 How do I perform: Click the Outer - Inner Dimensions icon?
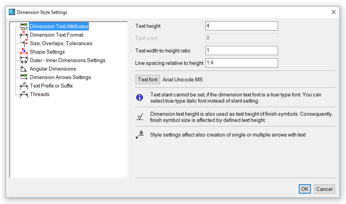(24, 61)
